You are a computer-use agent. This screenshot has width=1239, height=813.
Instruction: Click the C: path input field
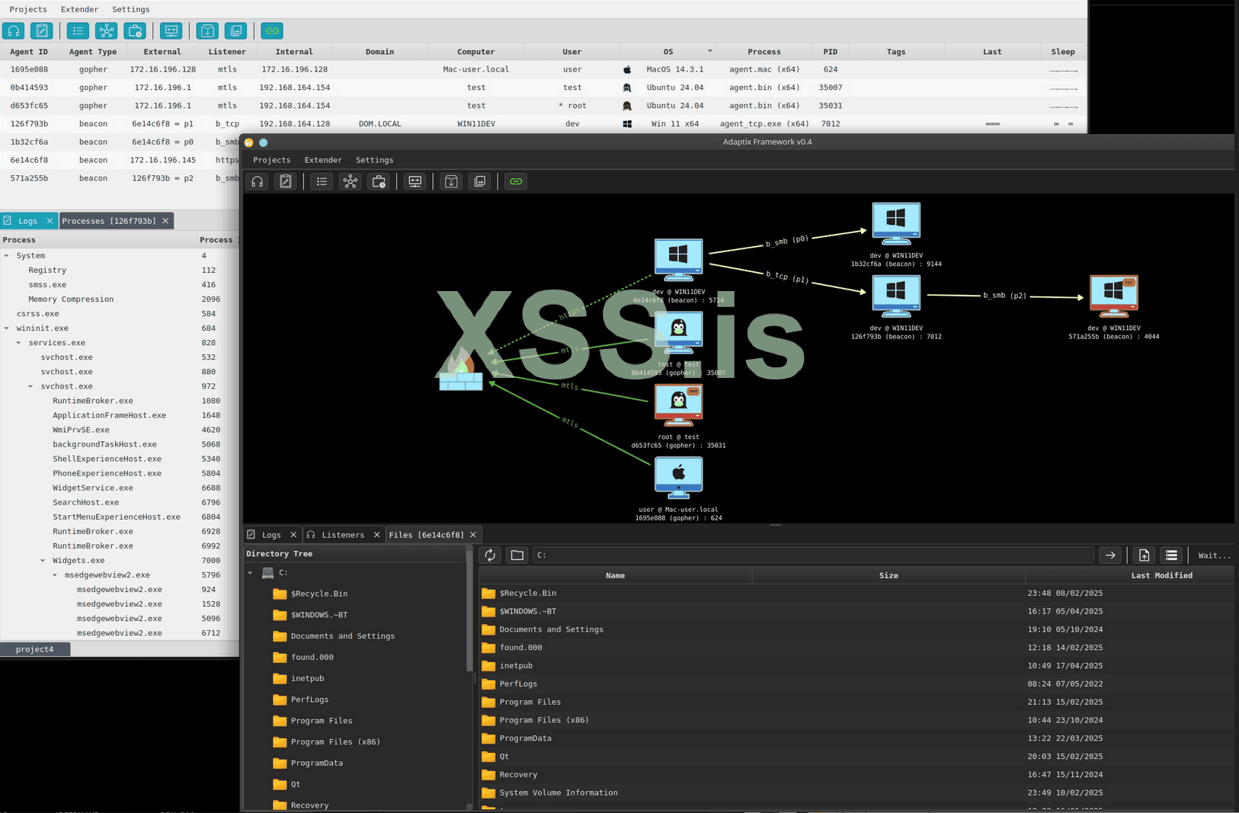point(812,555)
